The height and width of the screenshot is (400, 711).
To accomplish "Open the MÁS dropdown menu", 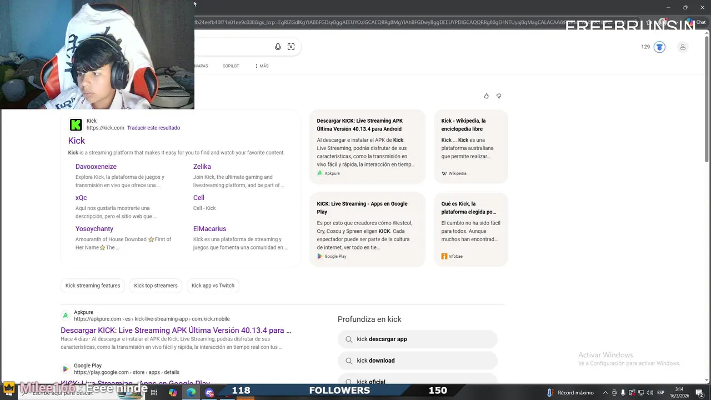I will (x=262, y=66).
